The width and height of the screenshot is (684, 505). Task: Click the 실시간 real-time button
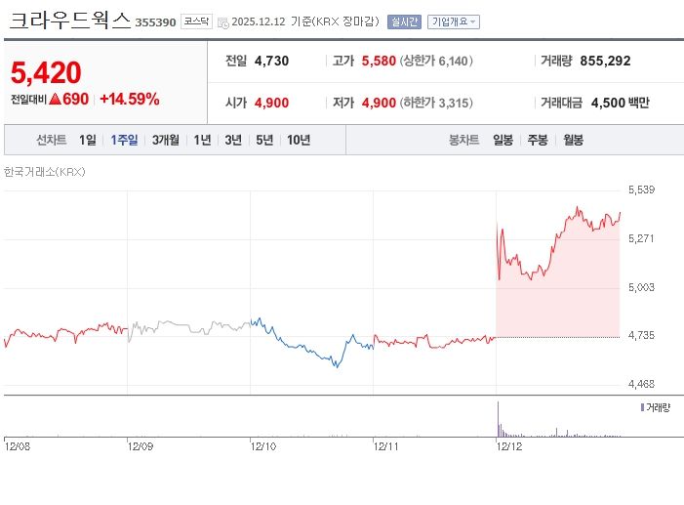[404, 21]
